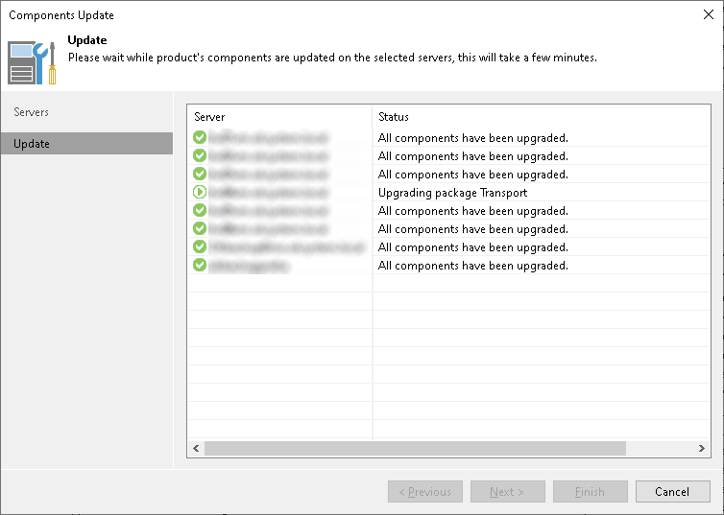Click the right arrow of horizontal scrollbar
724x515 pixels.
point(701,448)
